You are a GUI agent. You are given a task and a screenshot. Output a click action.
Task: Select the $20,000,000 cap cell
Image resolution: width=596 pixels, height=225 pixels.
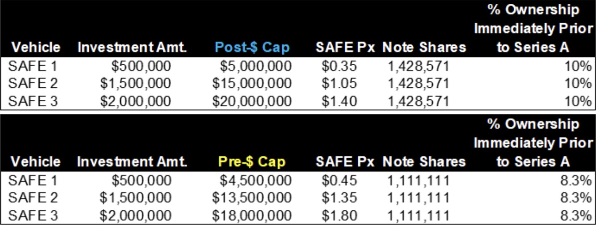pyautogui.click(x=252, y=101)
